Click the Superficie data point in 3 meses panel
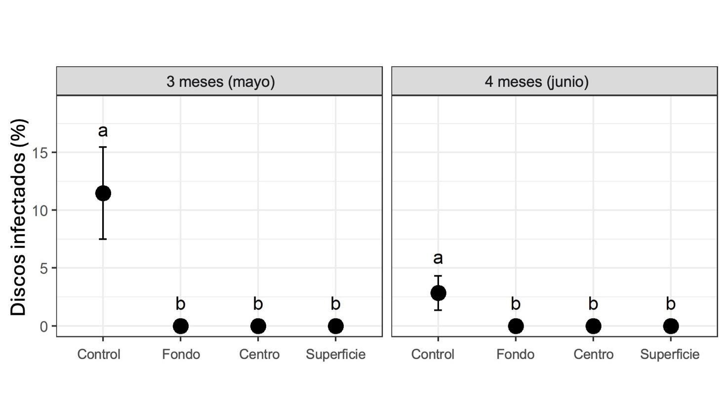Viewport: 727px width, 409px height. pyautogui.click(x=335, y=326)
